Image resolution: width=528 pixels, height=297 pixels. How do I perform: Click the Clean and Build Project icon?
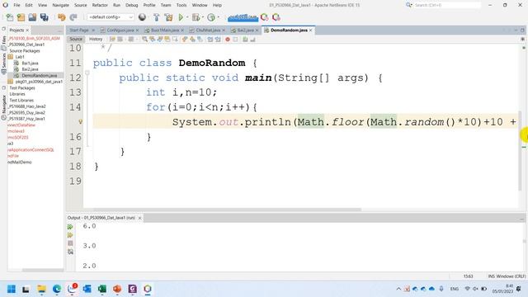coord(168,17)
